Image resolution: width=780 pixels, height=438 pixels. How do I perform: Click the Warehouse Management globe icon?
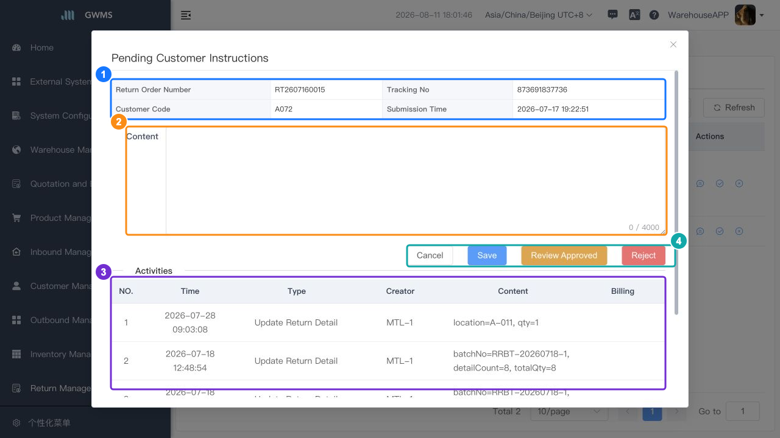click(x=16, y=150)
